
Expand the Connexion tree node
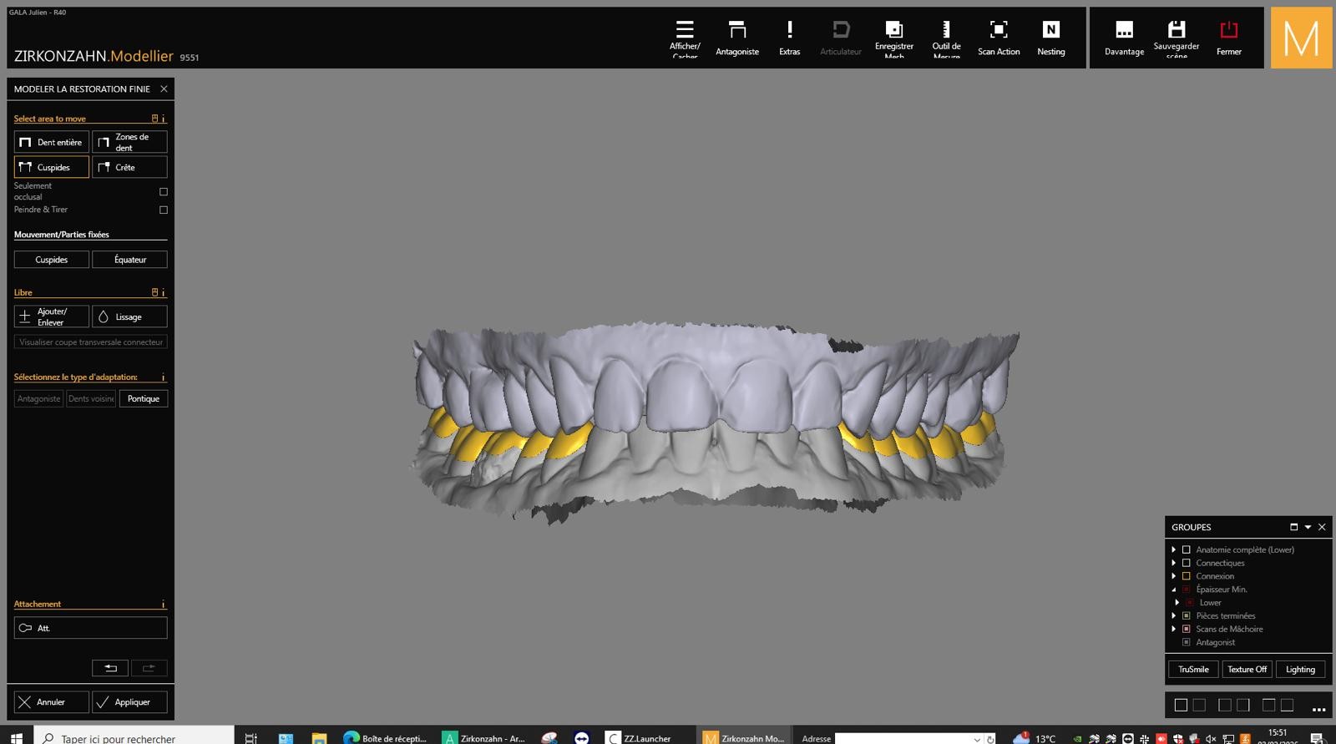pyautogui.click(x=1173, y=576)
